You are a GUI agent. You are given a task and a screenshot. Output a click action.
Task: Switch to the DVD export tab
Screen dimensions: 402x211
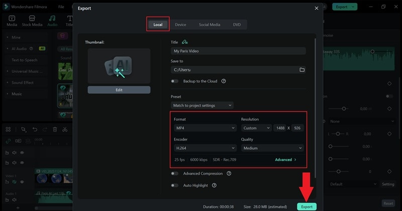237,25
